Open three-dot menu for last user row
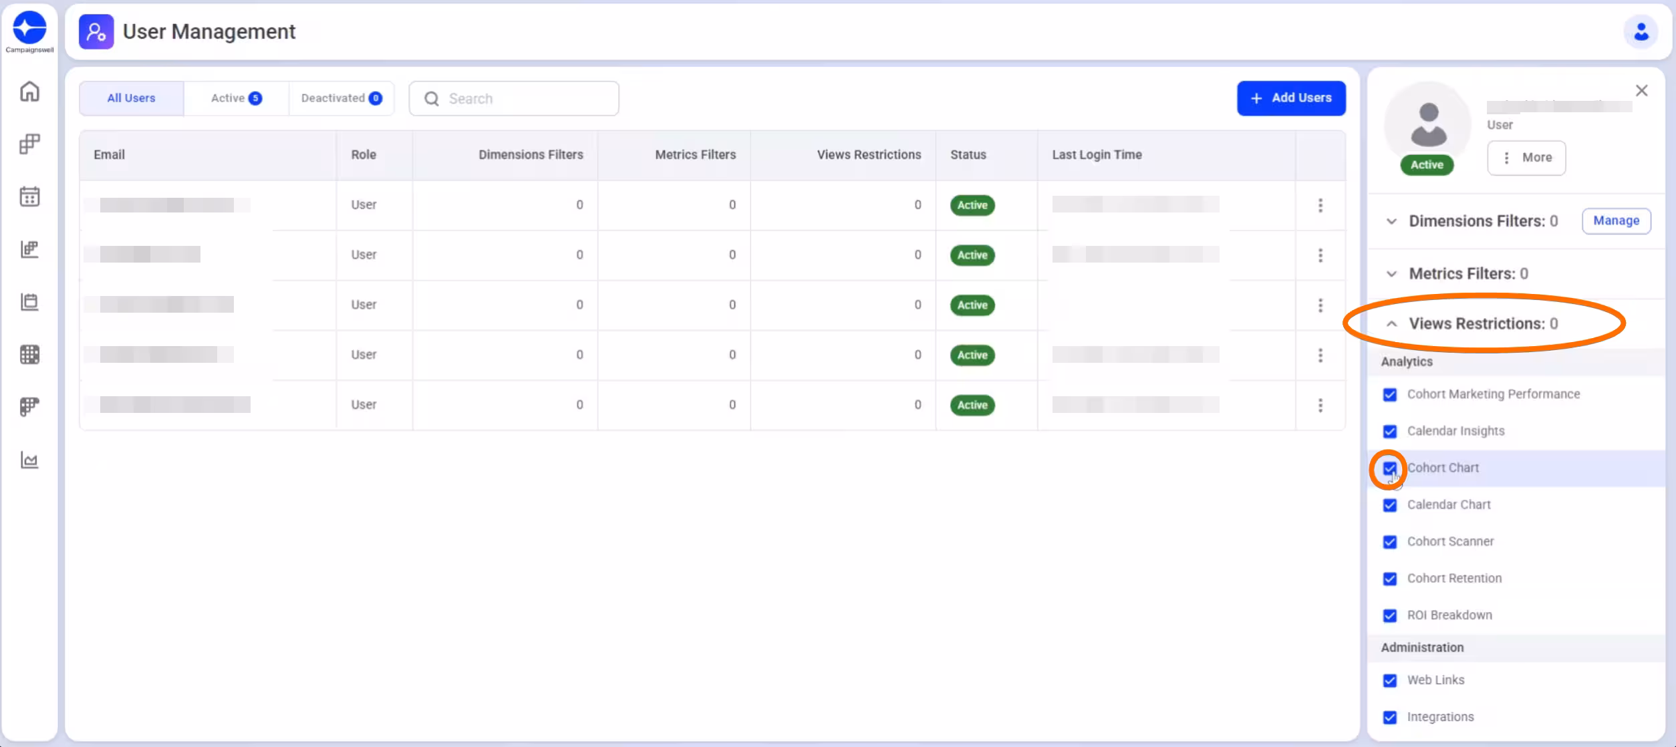The width and height of the screenshot is (1676, 747). pos(1320,405)
